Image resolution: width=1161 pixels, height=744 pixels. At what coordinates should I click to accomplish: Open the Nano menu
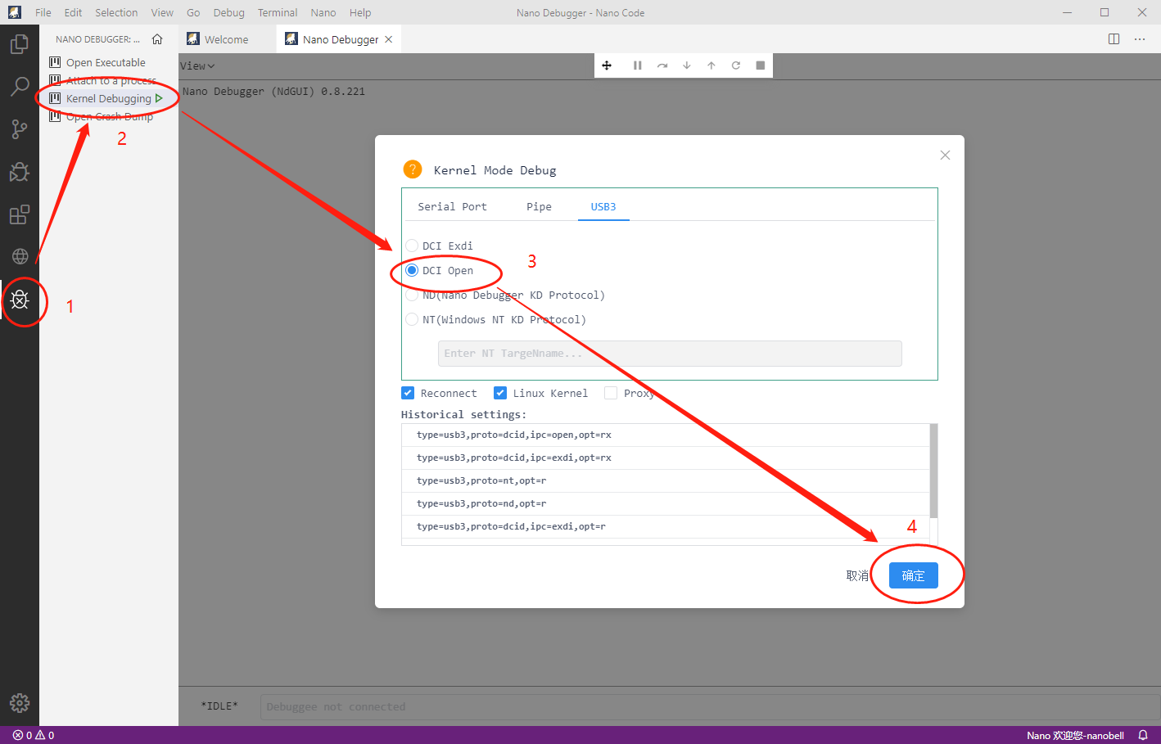coord(323,12)
